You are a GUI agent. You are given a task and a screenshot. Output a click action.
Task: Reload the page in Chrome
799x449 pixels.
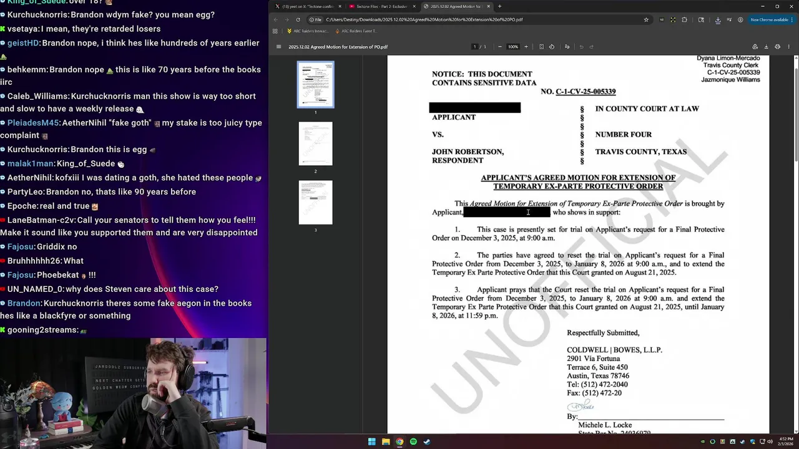(x=298, y=20)
